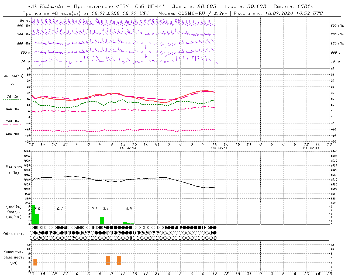Click the 21 июля date label
The image size is (345, 276).
(x=311, y=148)
